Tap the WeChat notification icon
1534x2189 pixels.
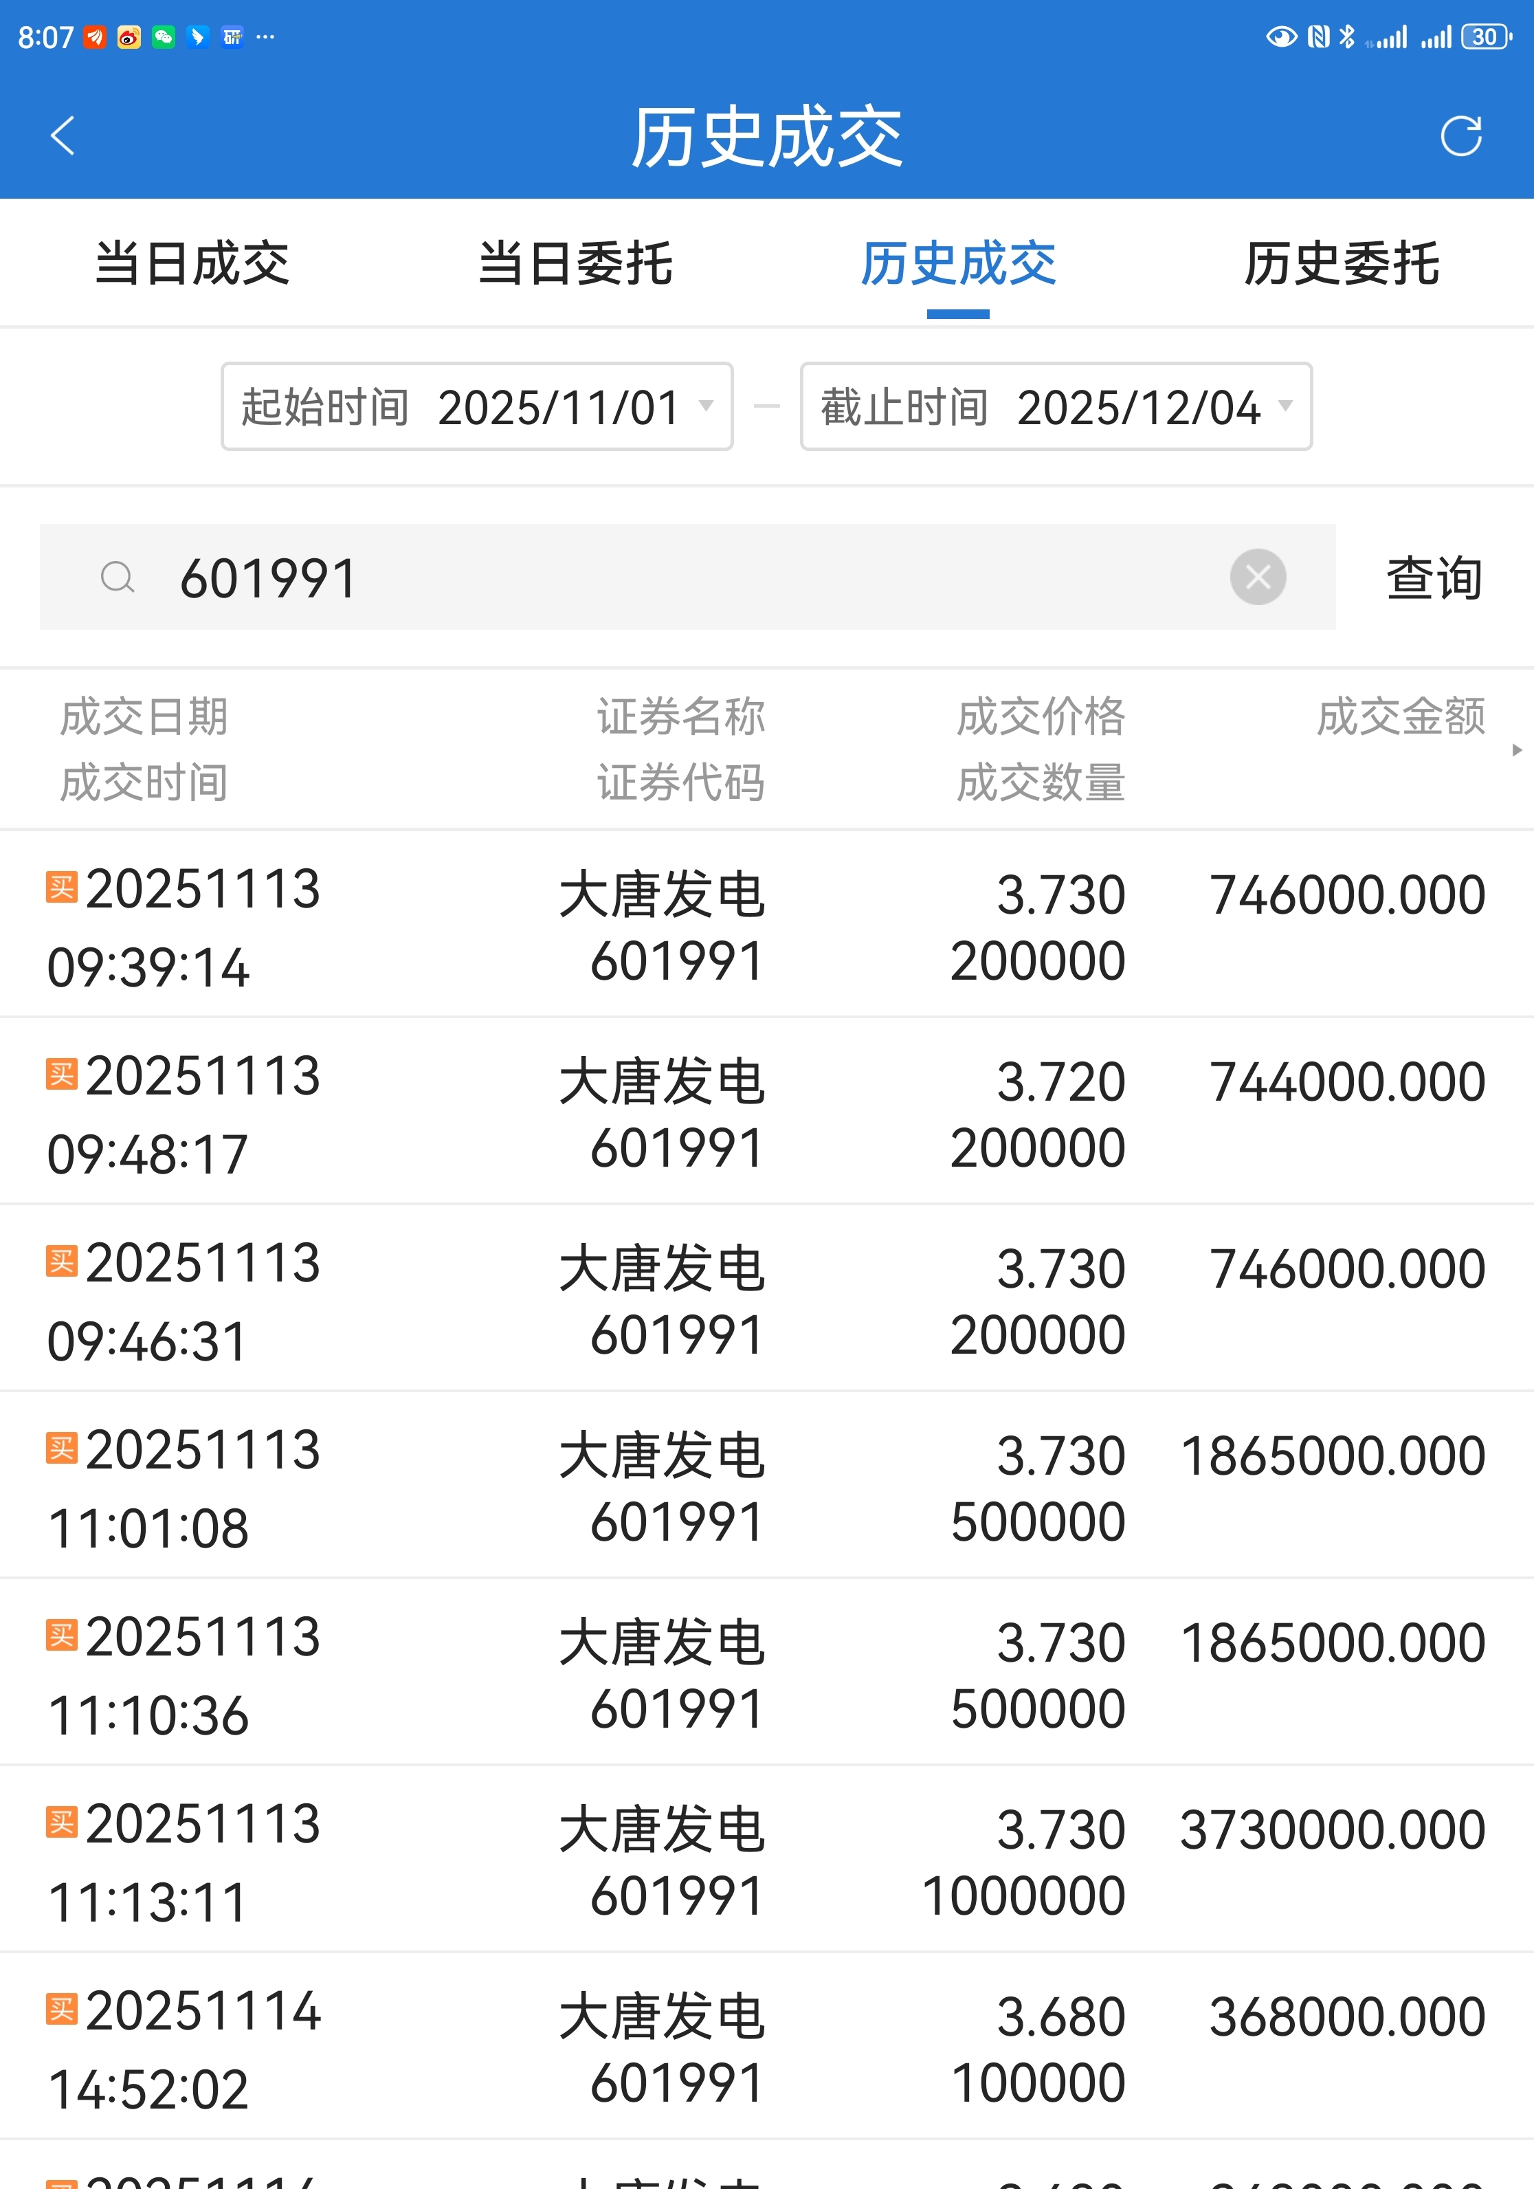tap(164, 37)
